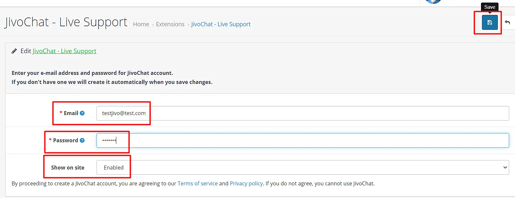Click the JivoChat - Live Support breadcrumb
This screenshot has height=198, width=515.
pyautogui.click(x=221, y=24)
